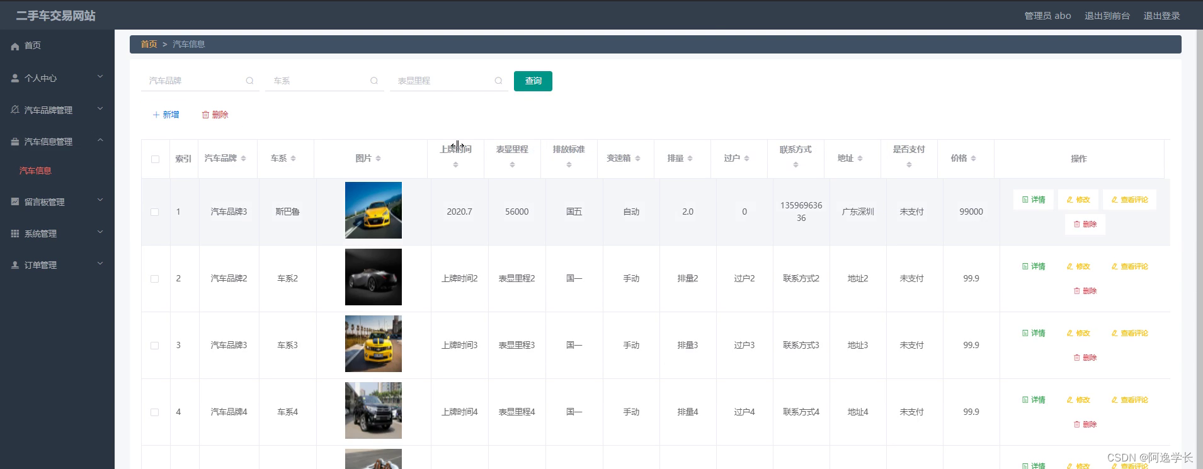Select 汽车信息 submenu item
The image size is (1203, 469).
pos(35,171)
